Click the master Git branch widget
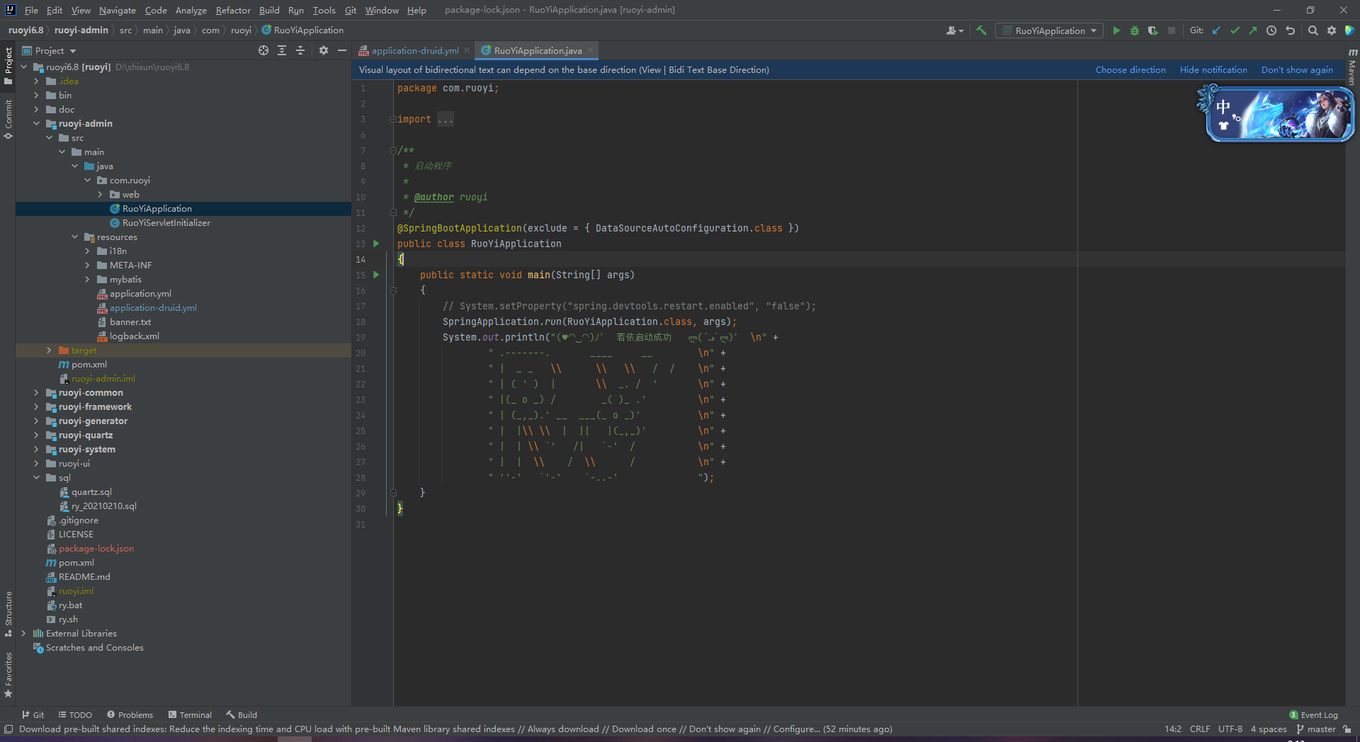Viewport: 1360px width, 742px height. [1316, 729]
